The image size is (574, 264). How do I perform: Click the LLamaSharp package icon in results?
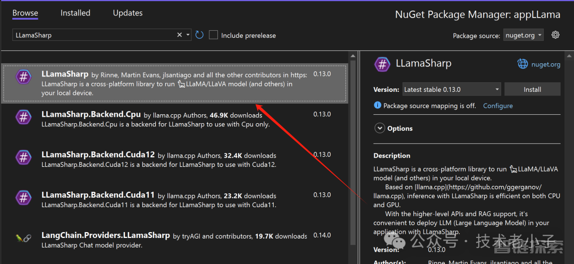tap(23, 77)
